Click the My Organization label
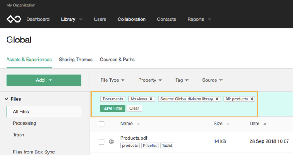Image resolution: width=293 pixels, height=155 pixels. pyautogui.click(x=21, y=5)
